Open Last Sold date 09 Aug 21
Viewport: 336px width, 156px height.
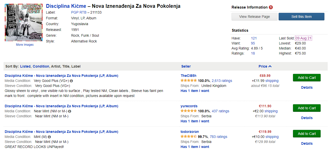304,38
